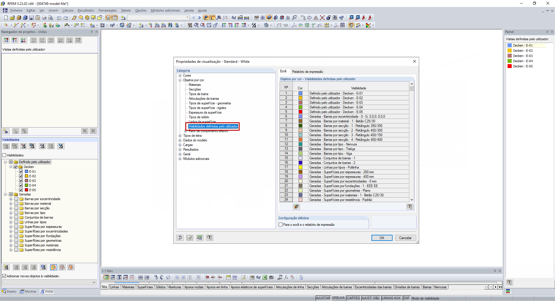Screen dimensions: 555x301
Task: Click the Save floppy disk icon
Action: 31,18
